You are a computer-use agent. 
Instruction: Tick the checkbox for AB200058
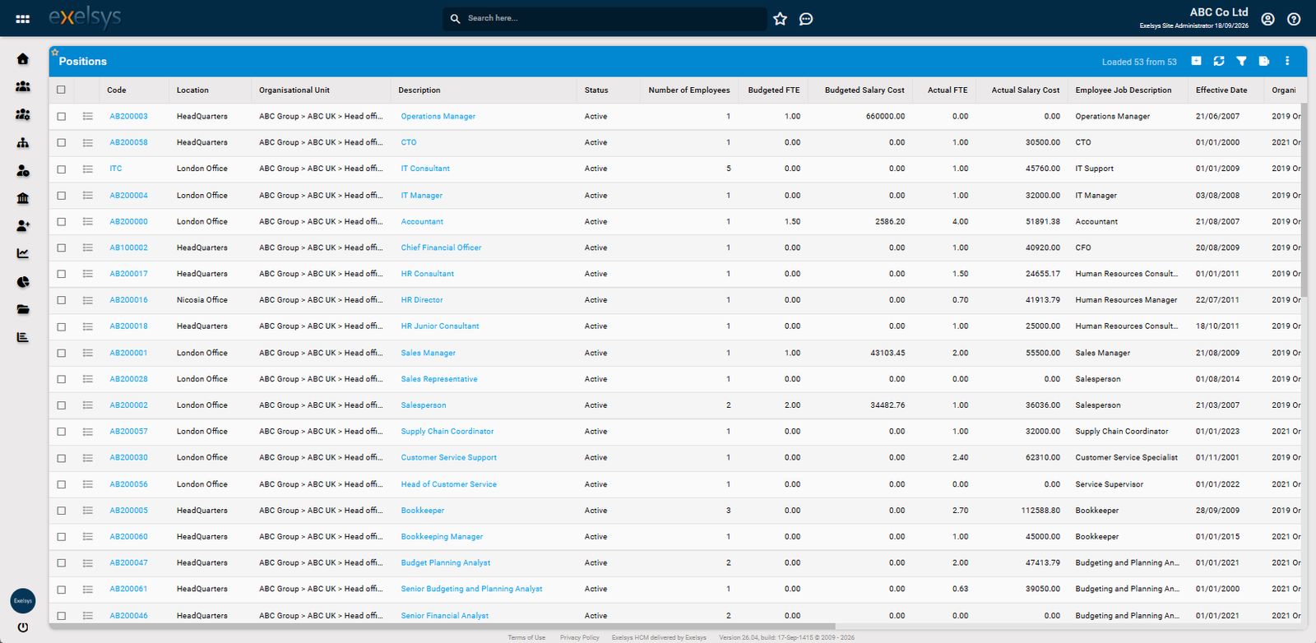coord(61,143)
